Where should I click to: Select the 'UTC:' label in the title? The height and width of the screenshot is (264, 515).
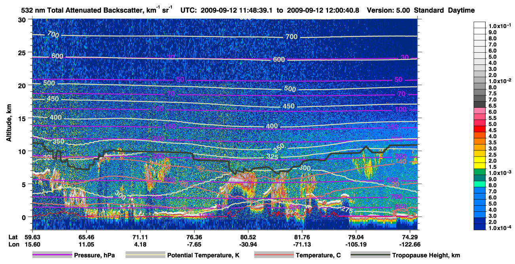click(189, 11)
